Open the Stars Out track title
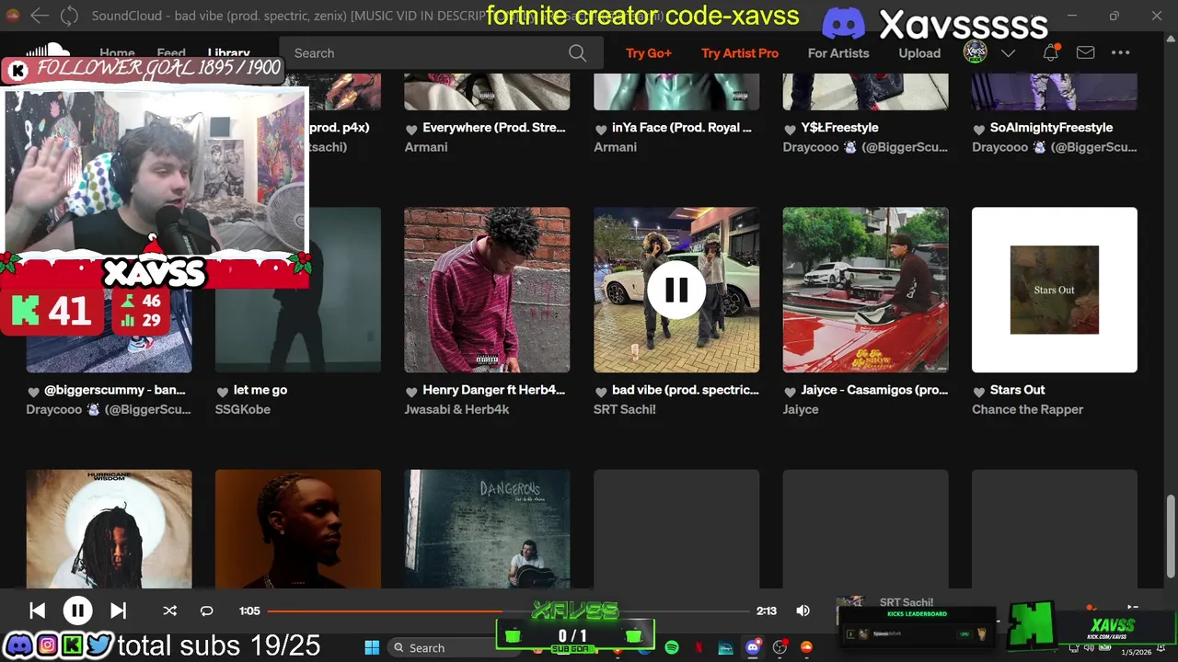Image resolution: width=1178 pixels, height=662 pixels. (1017, 390)
